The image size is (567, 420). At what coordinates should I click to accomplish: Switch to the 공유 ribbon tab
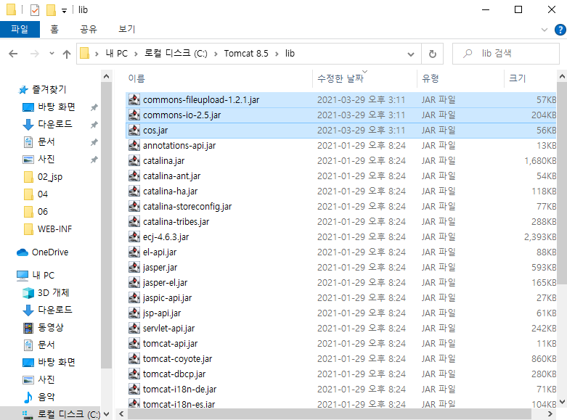pos(89,29)
